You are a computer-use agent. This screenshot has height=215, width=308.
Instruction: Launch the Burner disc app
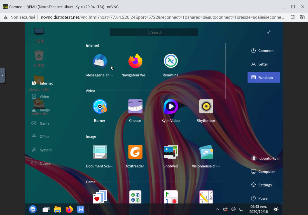coord(100,111)
